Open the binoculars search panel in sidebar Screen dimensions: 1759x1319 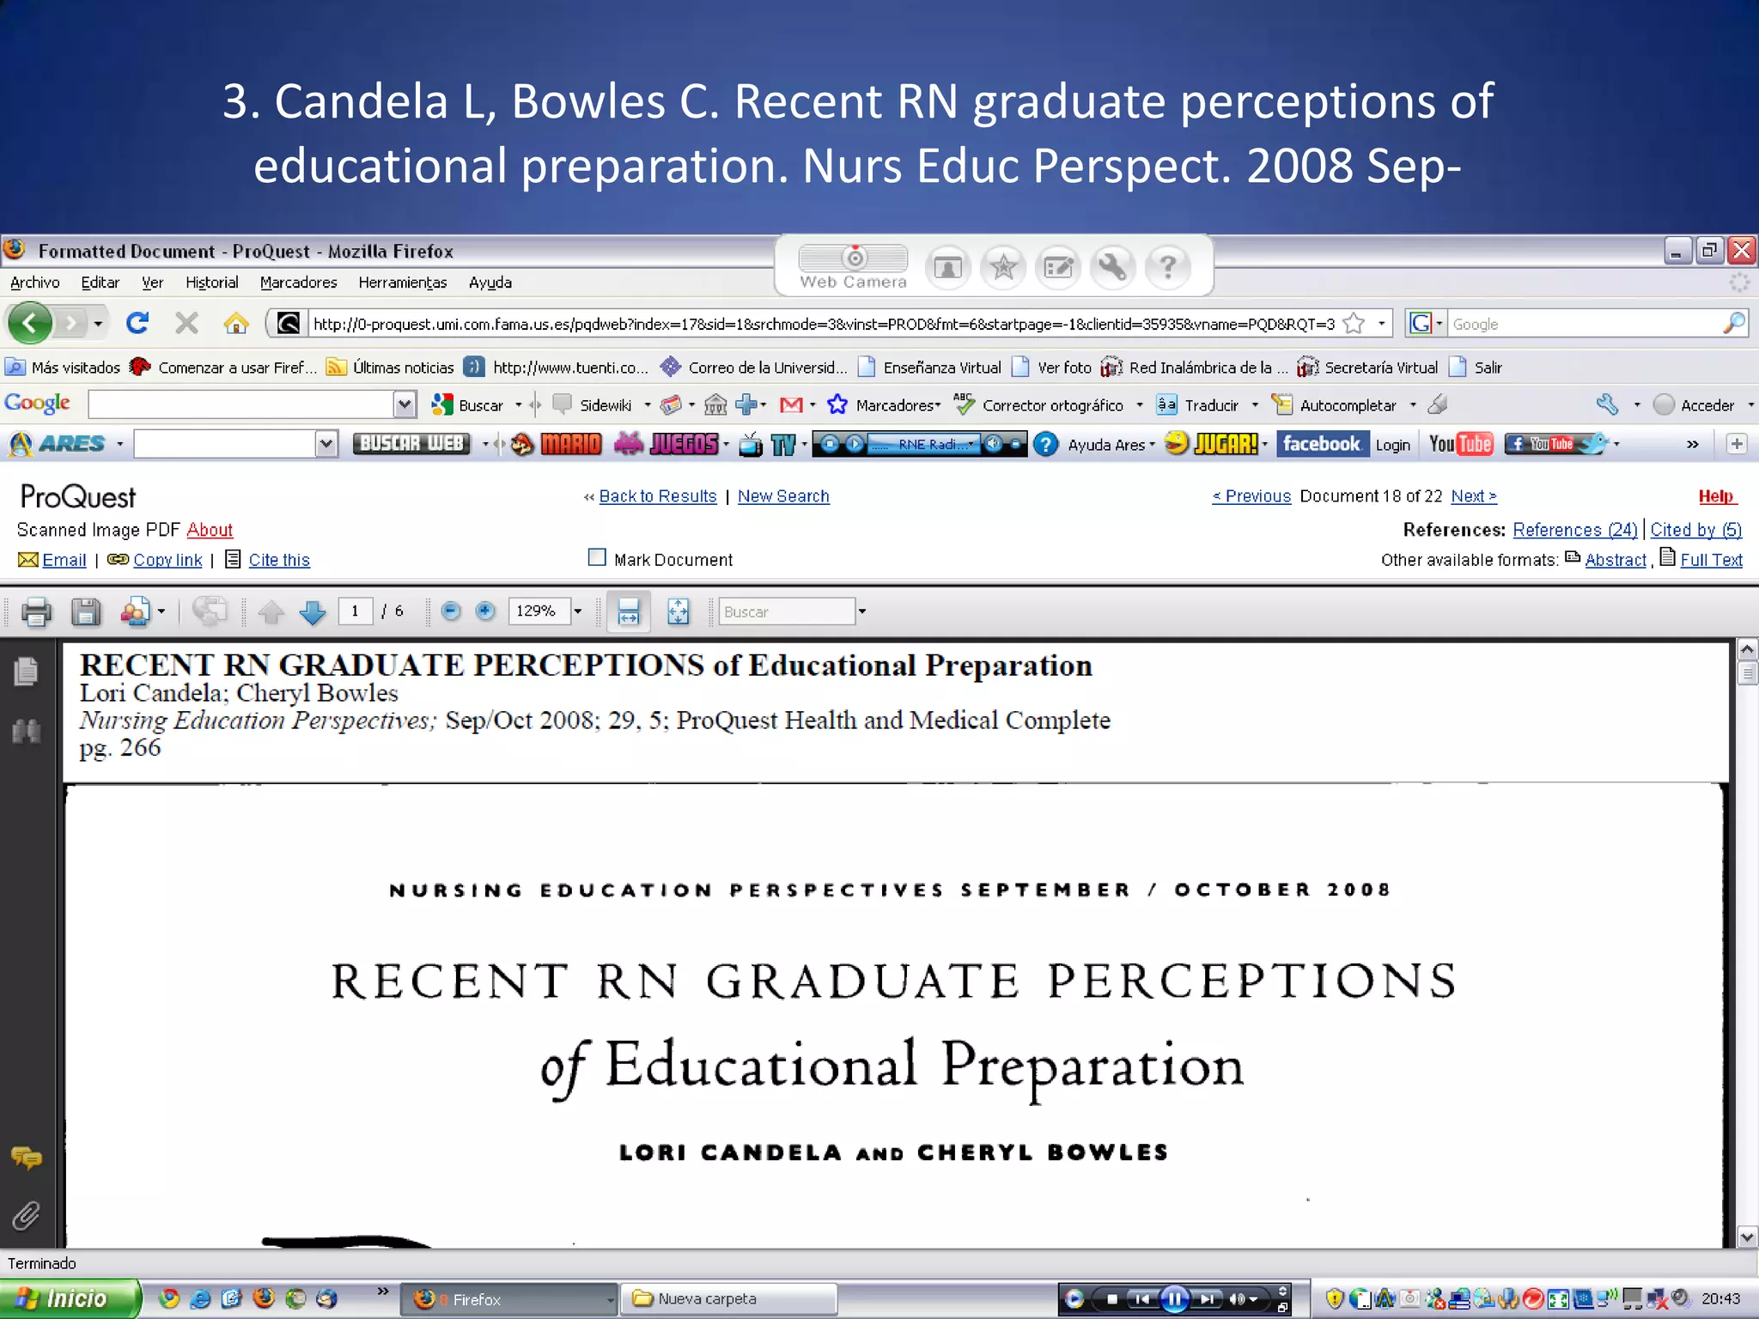(27, 731)
